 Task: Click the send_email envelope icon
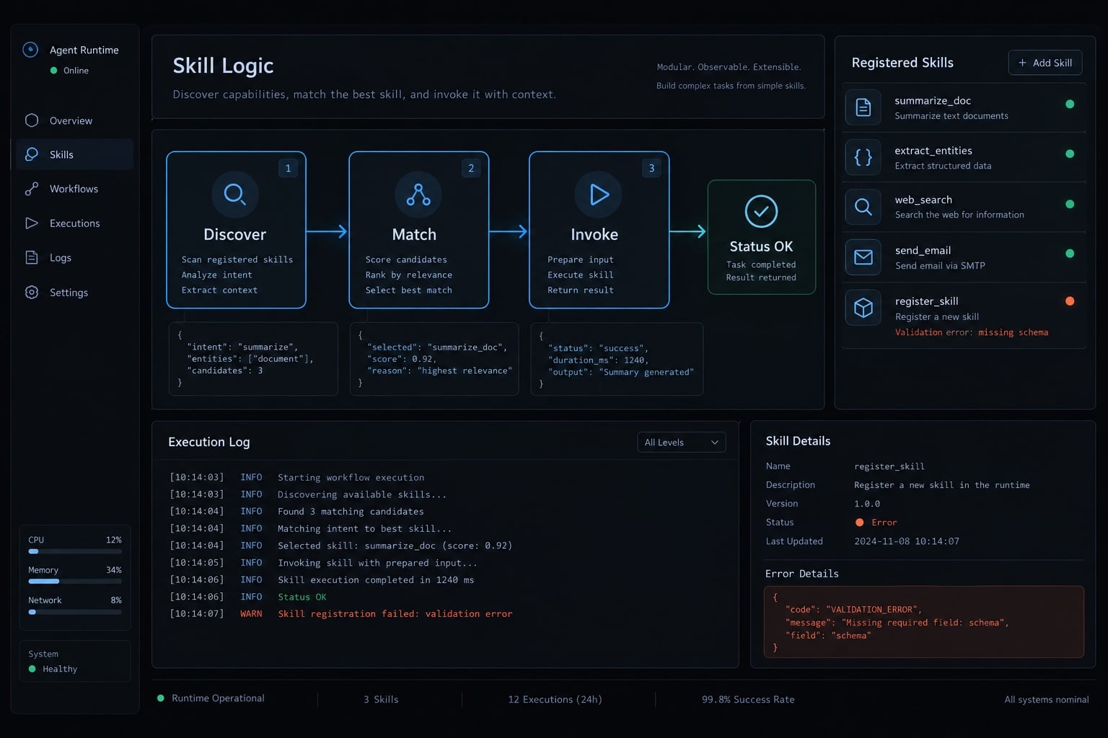[x=863, y=257]
